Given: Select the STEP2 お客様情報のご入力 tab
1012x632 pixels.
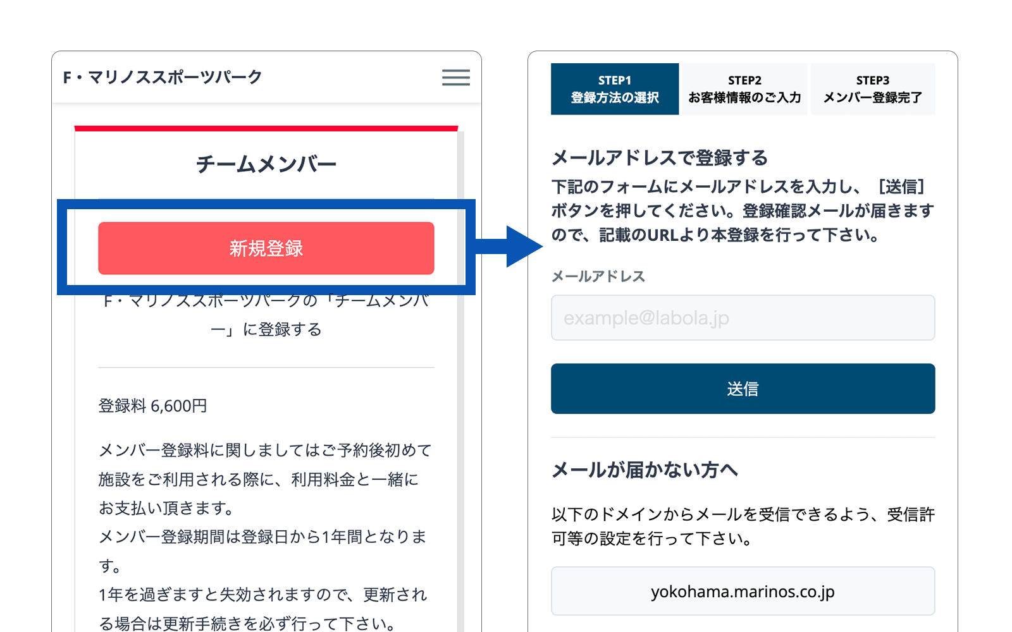Looking at the screenshot, I should tap(744, 89).
